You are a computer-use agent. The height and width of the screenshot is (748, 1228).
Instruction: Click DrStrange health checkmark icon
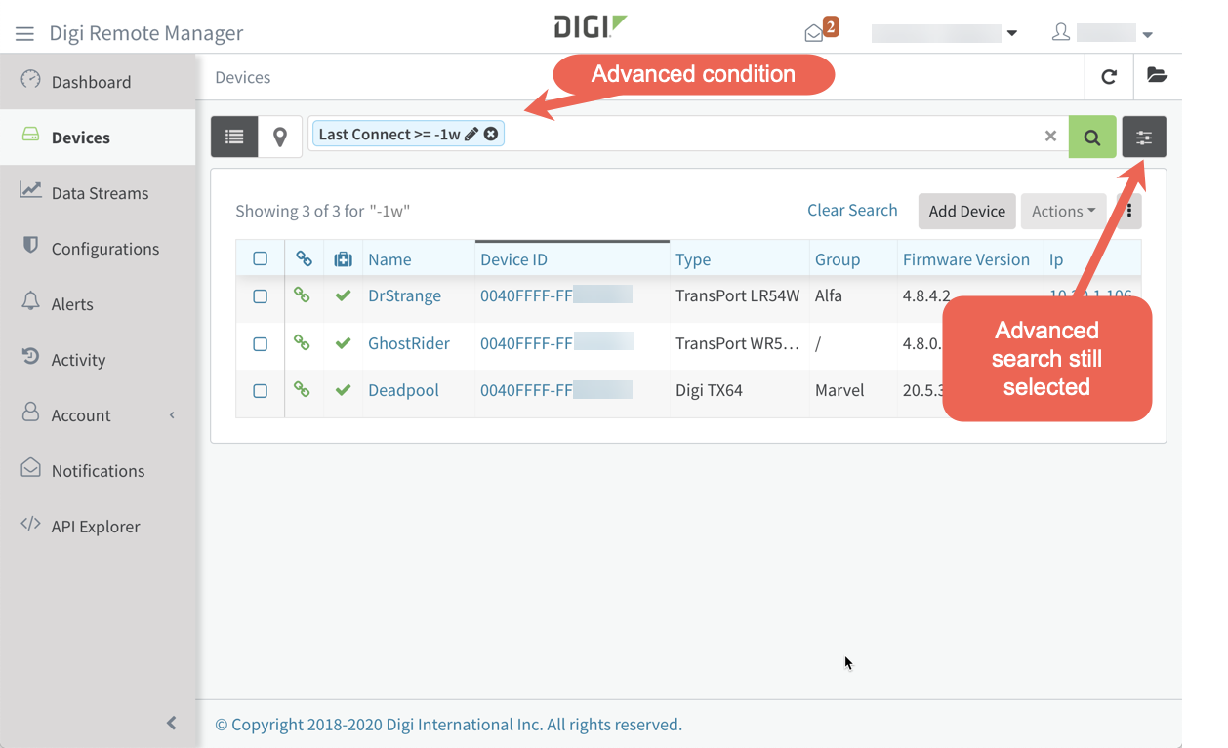click(x=343, y=295)
